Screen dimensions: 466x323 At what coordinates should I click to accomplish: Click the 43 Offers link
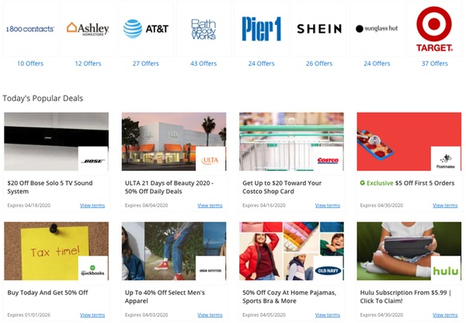click(x=203, y=64)
